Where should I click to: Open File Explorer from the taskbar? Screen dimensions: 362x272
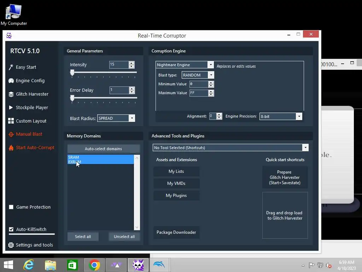coord(50,265)
